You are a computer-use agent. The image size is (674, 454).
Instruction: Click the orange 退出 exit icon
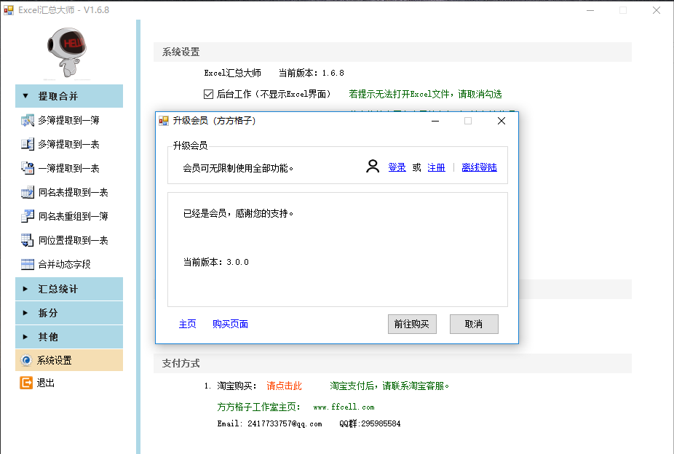(x=26, y=383)
